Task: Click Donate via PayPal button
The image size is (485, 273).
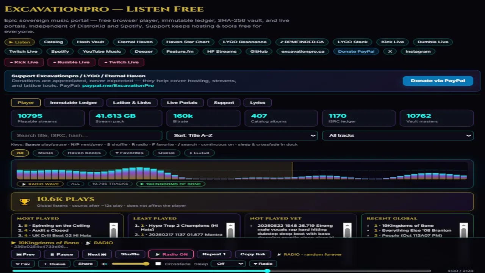Action: (438, 81)
